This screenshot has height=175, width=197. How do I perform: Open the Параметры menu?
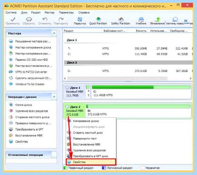66,12
